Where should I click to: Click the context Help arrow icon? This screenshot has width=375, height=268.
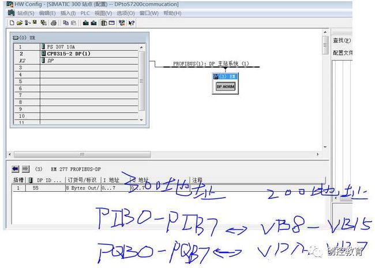pyautogui.click(x=132, y=23)
